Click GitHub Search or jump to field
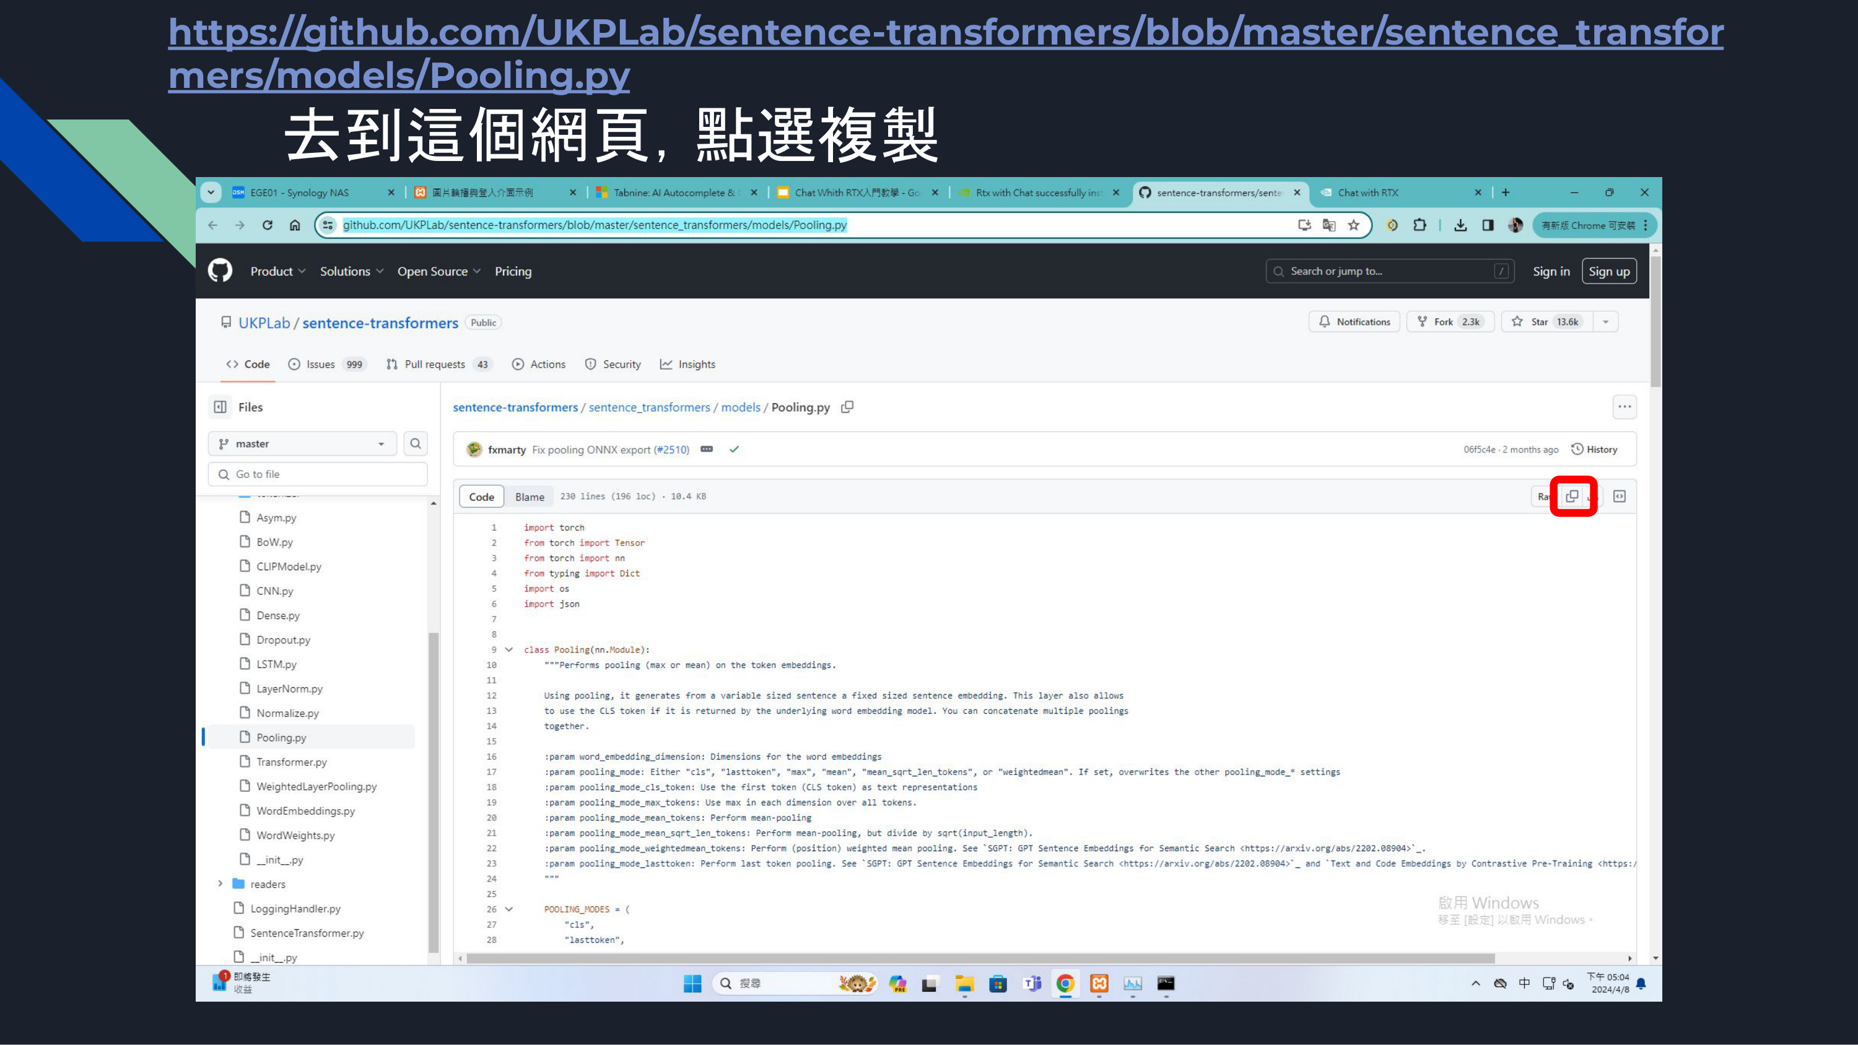Viewport: 1858px width, 1045px height. pos(1390,271)
